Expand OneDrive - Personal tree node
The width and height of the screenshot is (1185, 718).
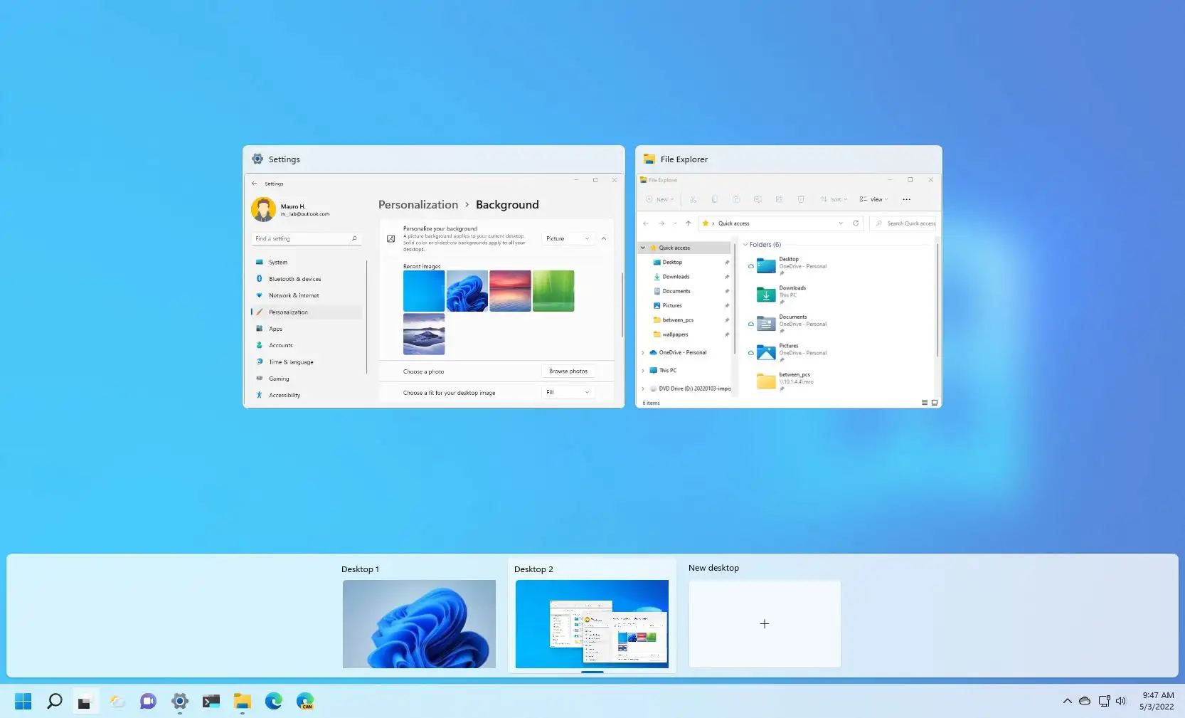click(x=643, y=352)
